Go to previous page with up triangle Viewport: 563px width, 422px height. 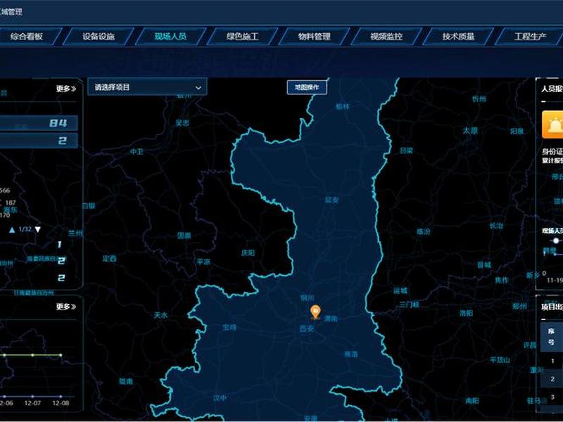12,230
